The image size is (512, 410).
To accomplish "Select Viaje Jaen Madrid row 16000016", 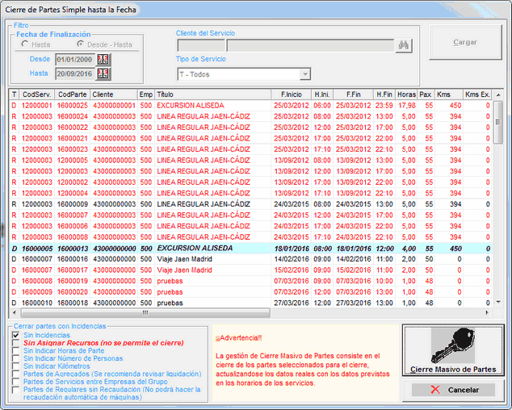I will 251,259.
